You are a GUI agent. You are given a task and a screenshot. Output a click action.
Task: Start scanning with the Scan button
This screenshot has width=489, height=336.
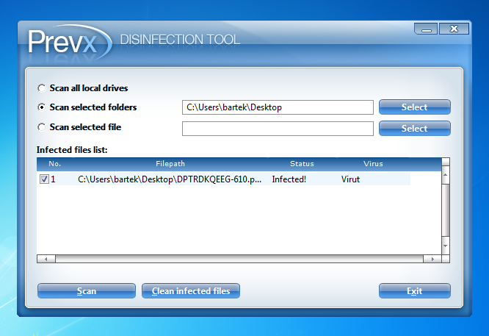(87, 291)
